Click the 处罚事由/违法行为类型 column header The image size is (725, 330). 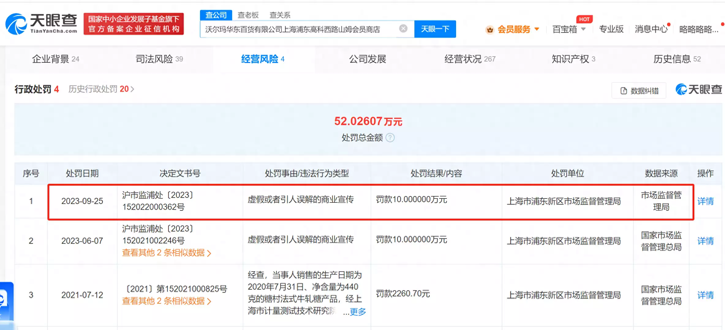pyautogui.click(x=307, y=173)
